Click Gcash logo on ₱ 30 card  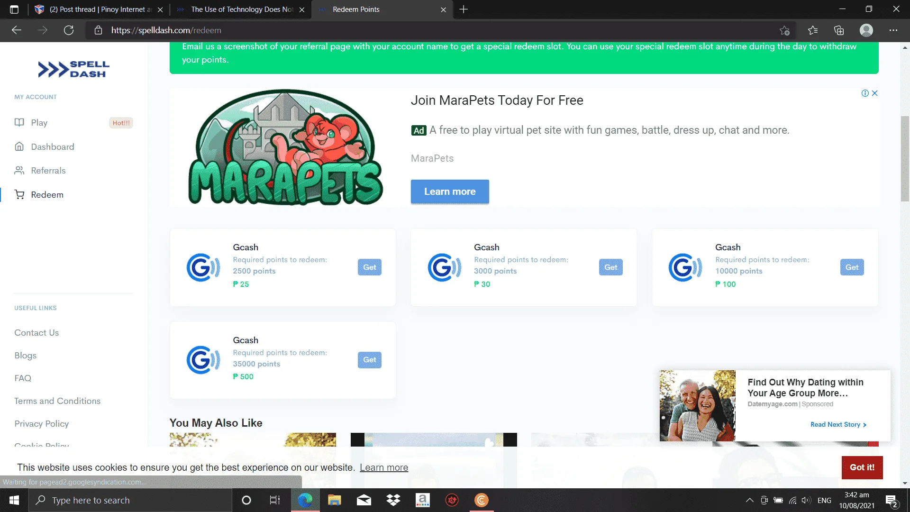[x=445, y=267]
